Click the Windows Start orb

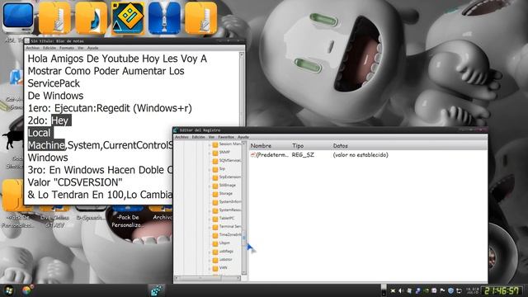click(9, 290)
